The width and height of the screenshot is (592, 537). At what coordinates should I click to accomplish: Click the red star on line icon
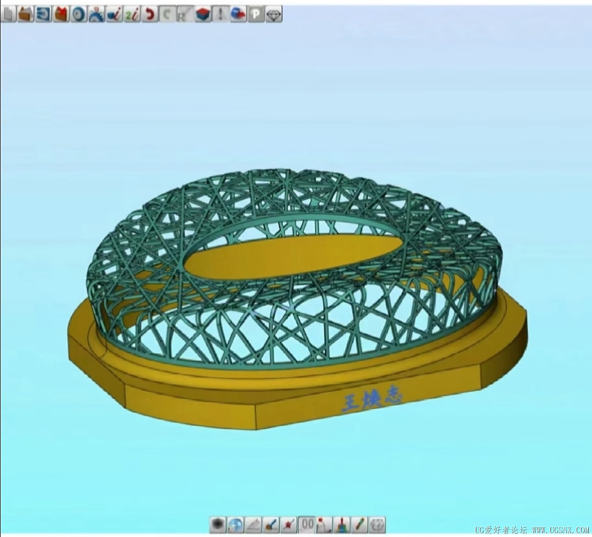tap(288, 524)
